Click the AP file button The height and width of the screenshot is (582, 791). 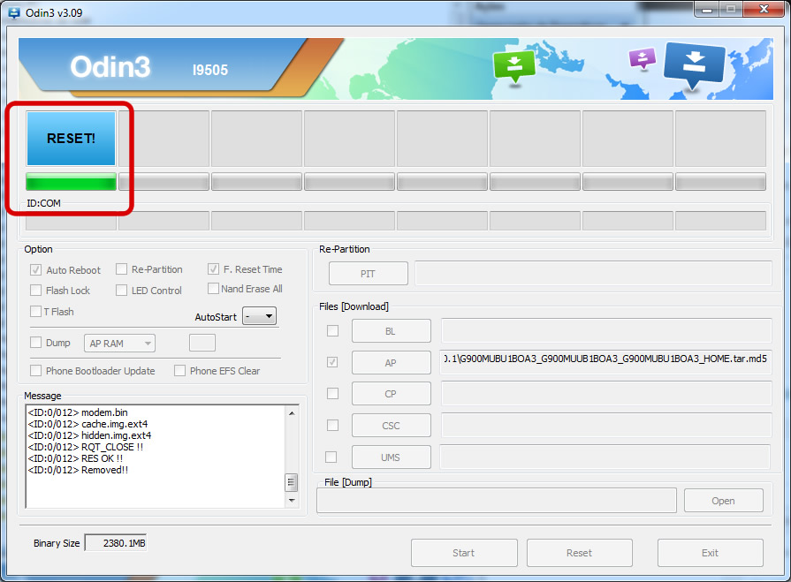(391, 363)
